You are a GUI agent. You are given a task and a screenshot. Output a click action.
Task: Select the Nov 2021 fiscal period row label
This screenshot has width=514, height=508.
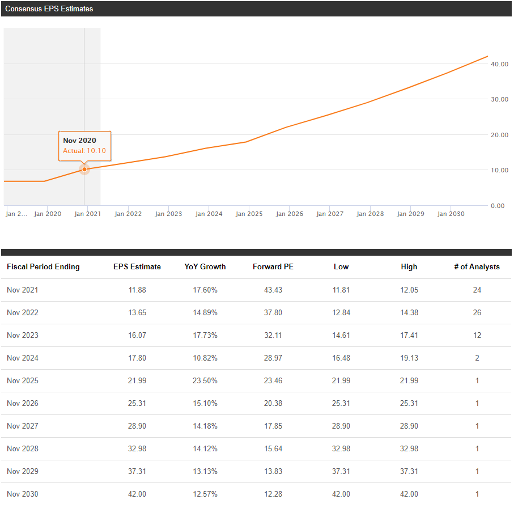click(23, 290)
